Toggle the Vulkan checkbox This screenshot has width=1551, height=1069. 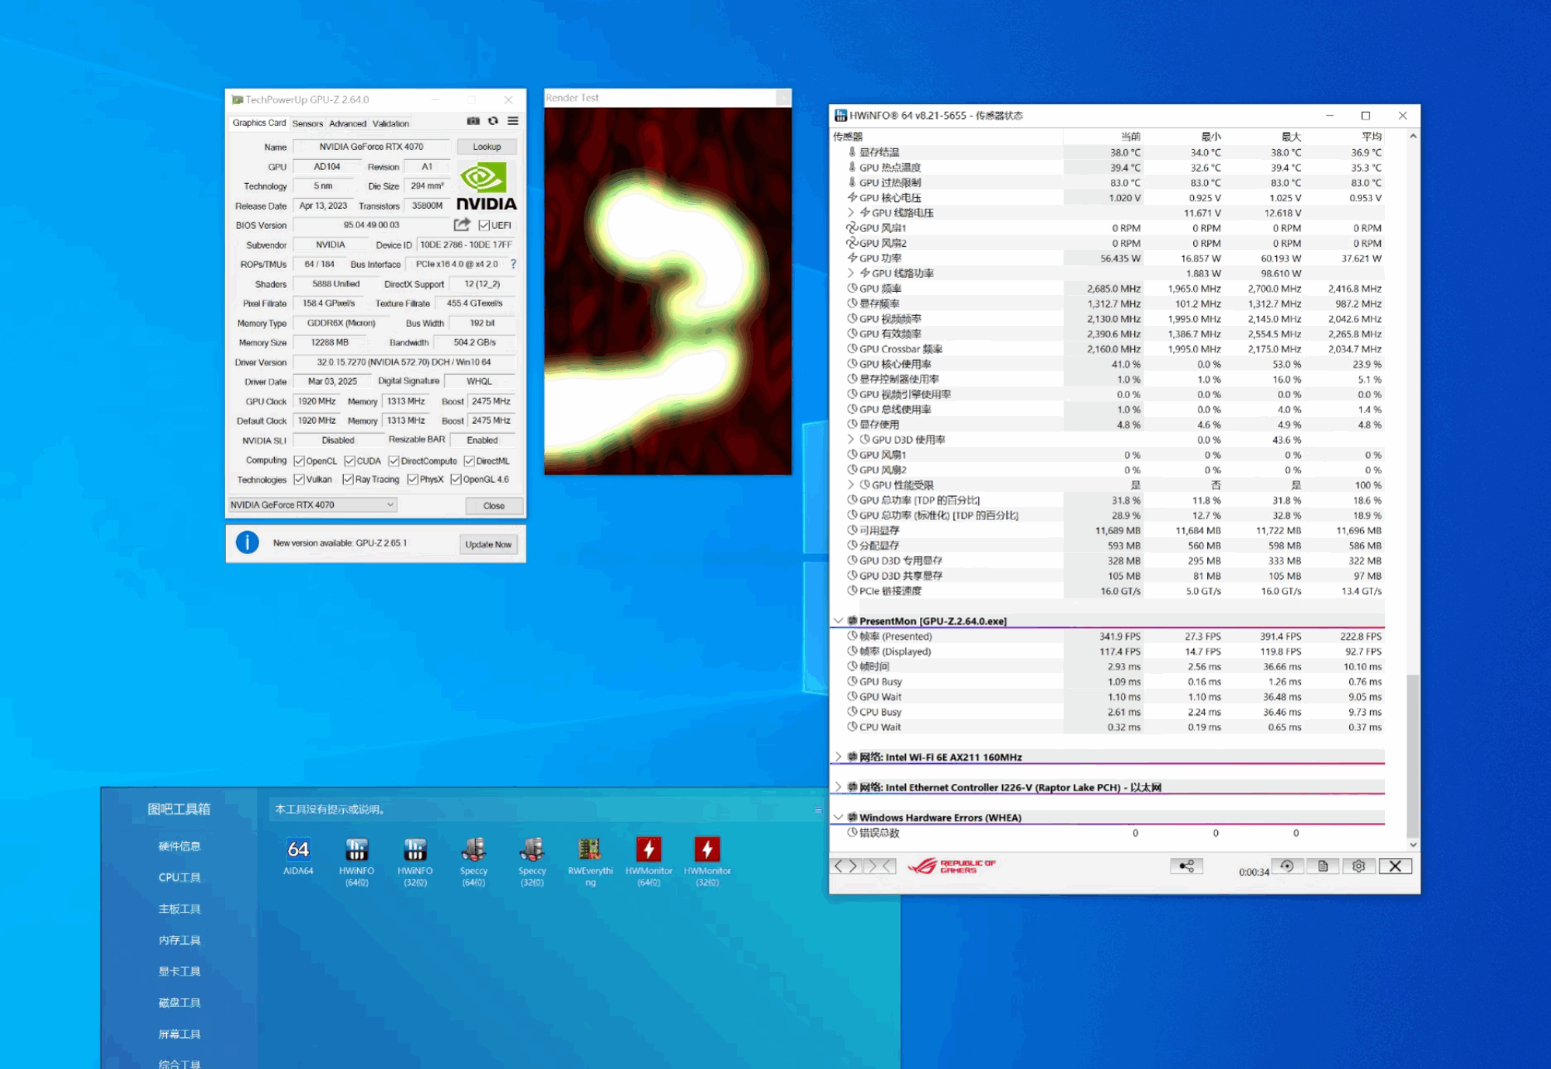pyautogui.click(x=299, y=479)
